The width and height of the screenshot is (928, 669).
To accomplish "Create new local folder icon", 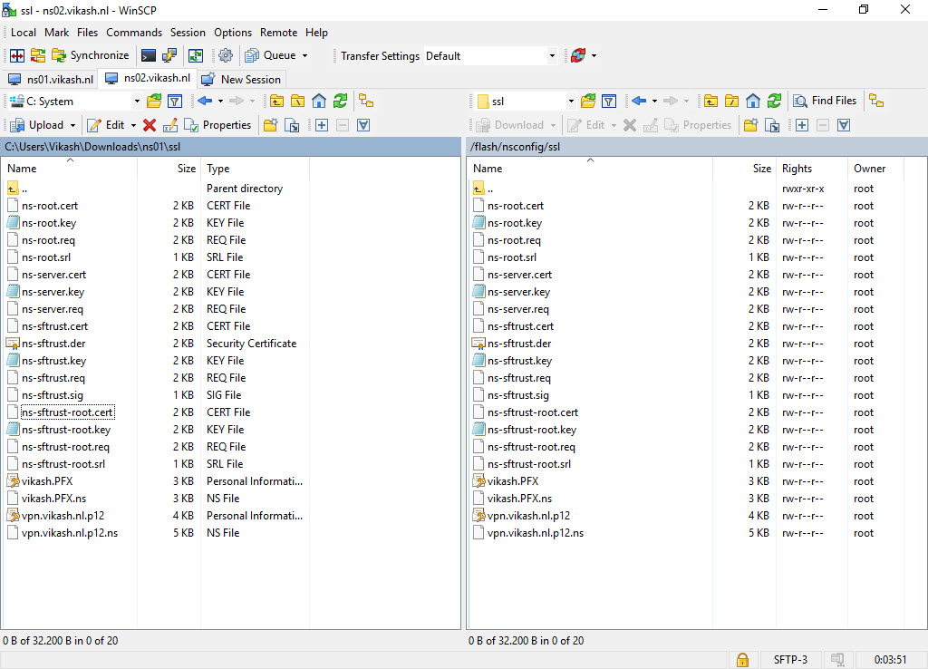I will click(x=270, y=125).
